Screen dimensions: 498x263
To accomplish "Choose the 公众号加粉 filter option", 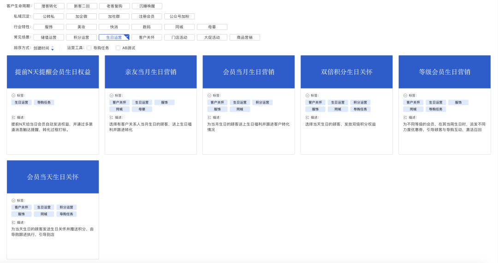I will [179, 17].
